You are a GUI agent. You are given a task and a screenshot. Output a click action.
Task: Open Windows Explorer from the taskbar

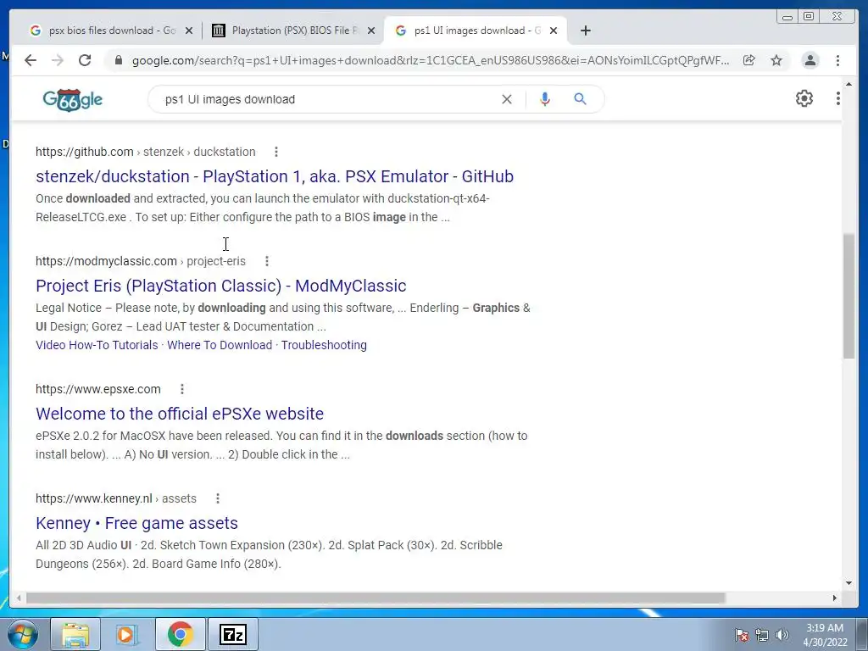coord(75,634)
